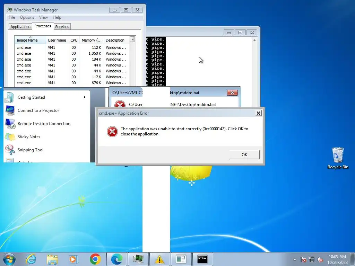Click the Show desktop strip after the clock
Viewport: 355px width, 266px height.
point(353,259)
